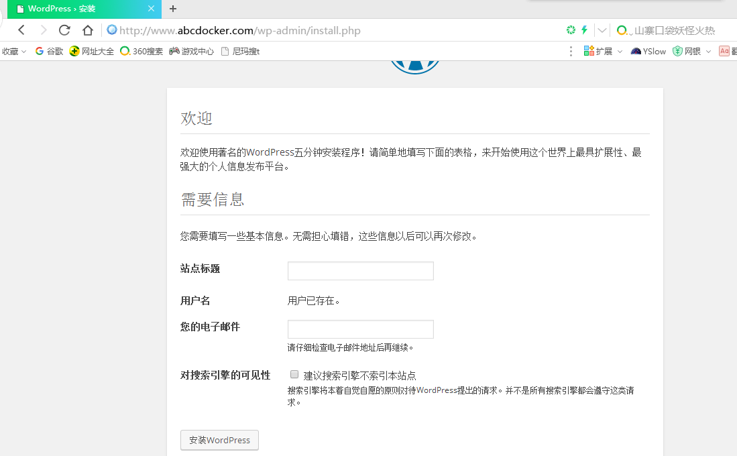Screen dimensions: 737x456
Task: Click the 360 search engine icon
Action: pyautogui.click(x=622, y=31)
